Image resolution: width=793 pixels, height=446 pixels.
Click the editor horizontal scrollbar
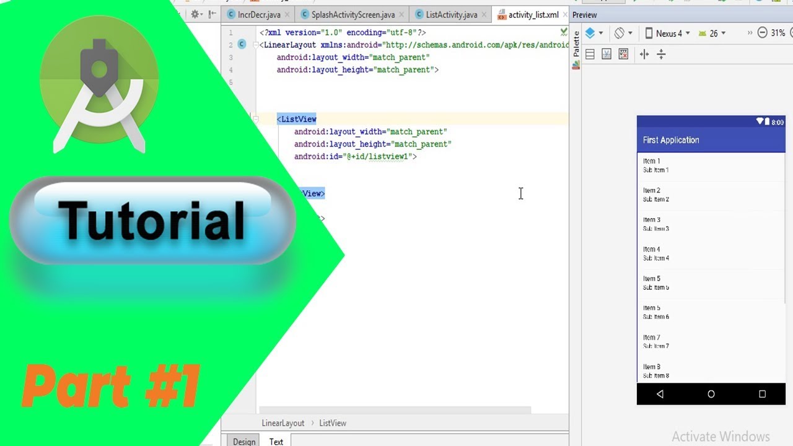tap(395, 410)
